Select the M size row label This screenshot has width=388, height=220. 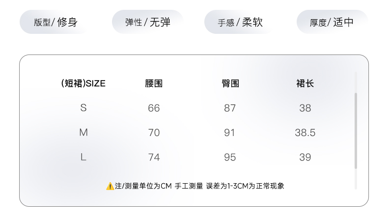click(83, 133)
